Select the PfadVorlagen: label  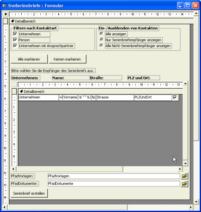[23, 176]
